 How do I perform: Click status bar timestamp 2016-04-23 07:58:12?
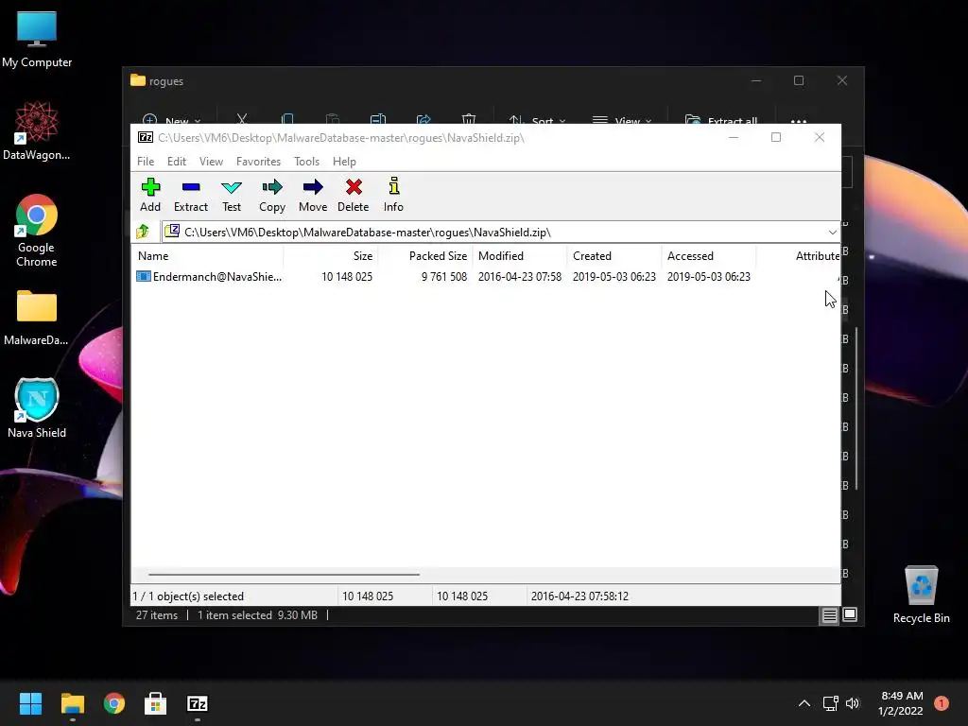(579, 596)
